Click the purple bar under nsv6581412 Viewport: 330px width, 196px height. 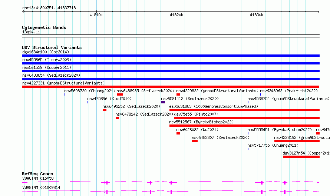tap(163, 102)
